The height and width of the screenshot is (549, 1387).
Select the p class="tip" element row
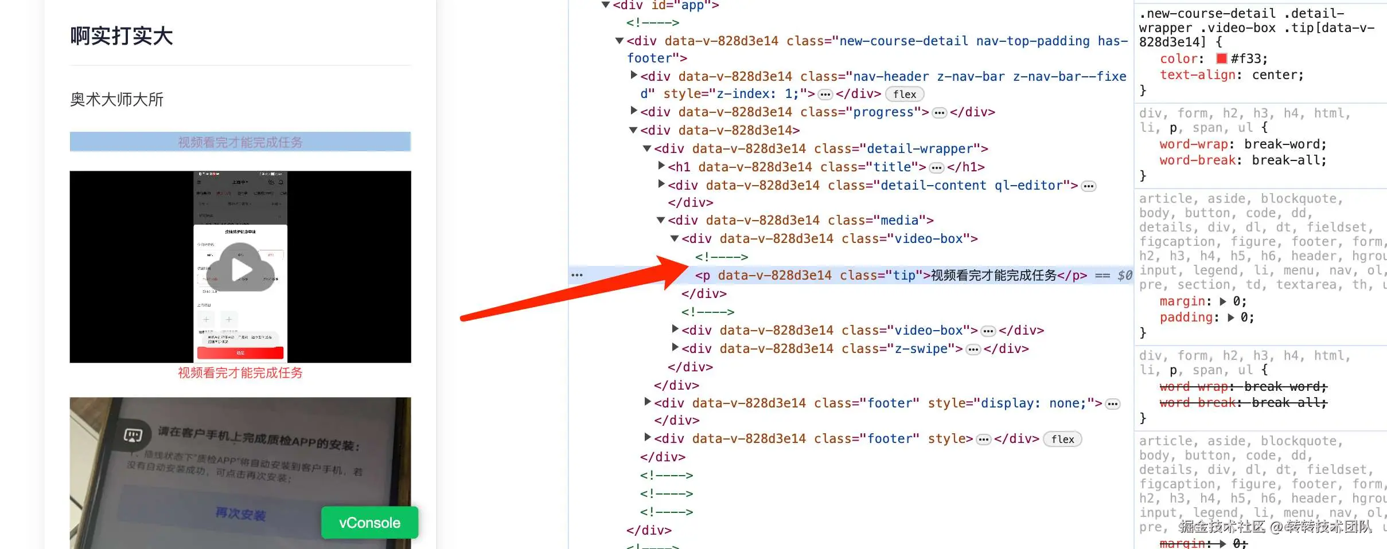[851, 275]
